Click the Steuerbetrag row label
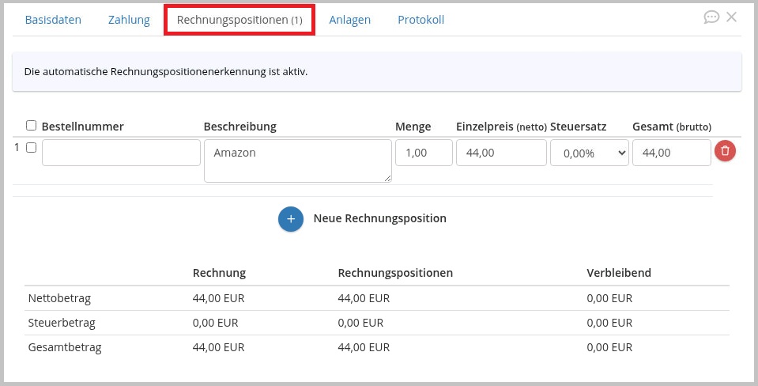The height and width of the screenshot is (386, 758). 62,323
